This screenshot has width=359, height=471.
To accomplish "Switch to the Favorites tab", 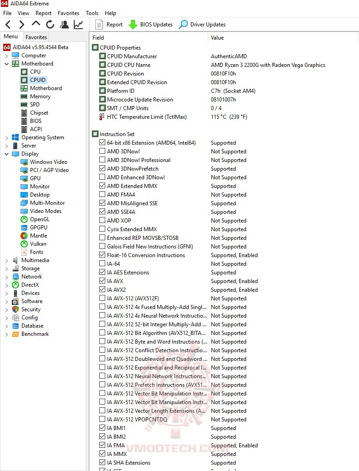I will tap(36, 37).
